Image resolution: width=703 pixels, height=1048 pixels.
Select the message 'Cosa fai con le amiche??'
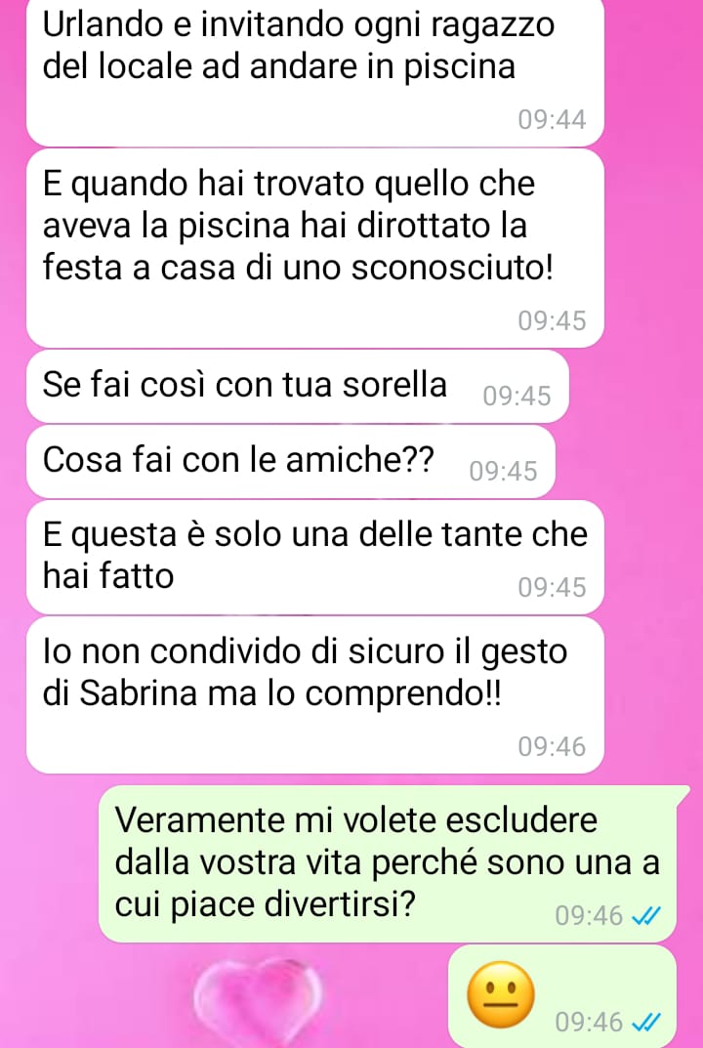pos(291,462)
